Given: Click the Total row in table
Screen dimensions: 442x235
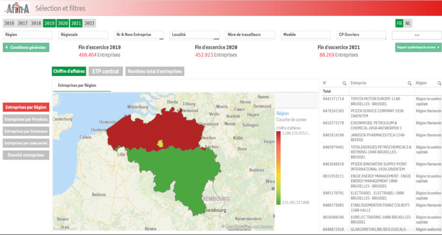Looking at the screenshot, I should click(x=382, y=92).
